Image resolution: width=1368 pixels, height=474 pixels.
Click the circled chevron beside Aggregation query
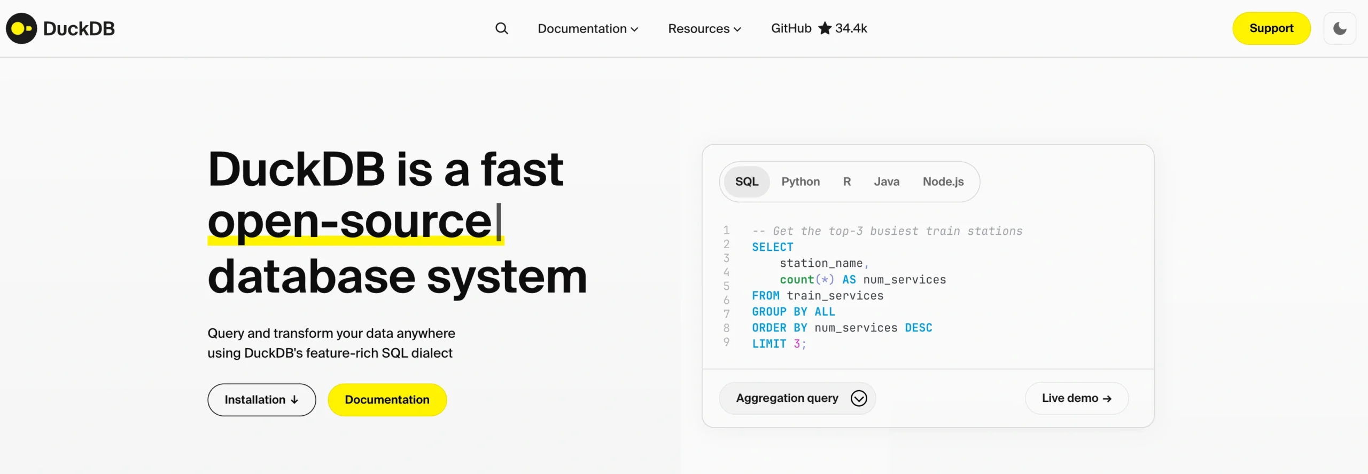[859, 398]
